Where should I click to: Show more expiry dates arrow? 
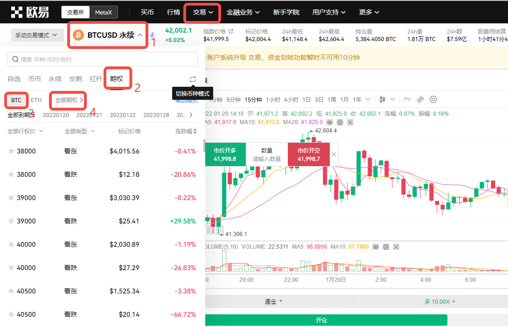[191, 115]
